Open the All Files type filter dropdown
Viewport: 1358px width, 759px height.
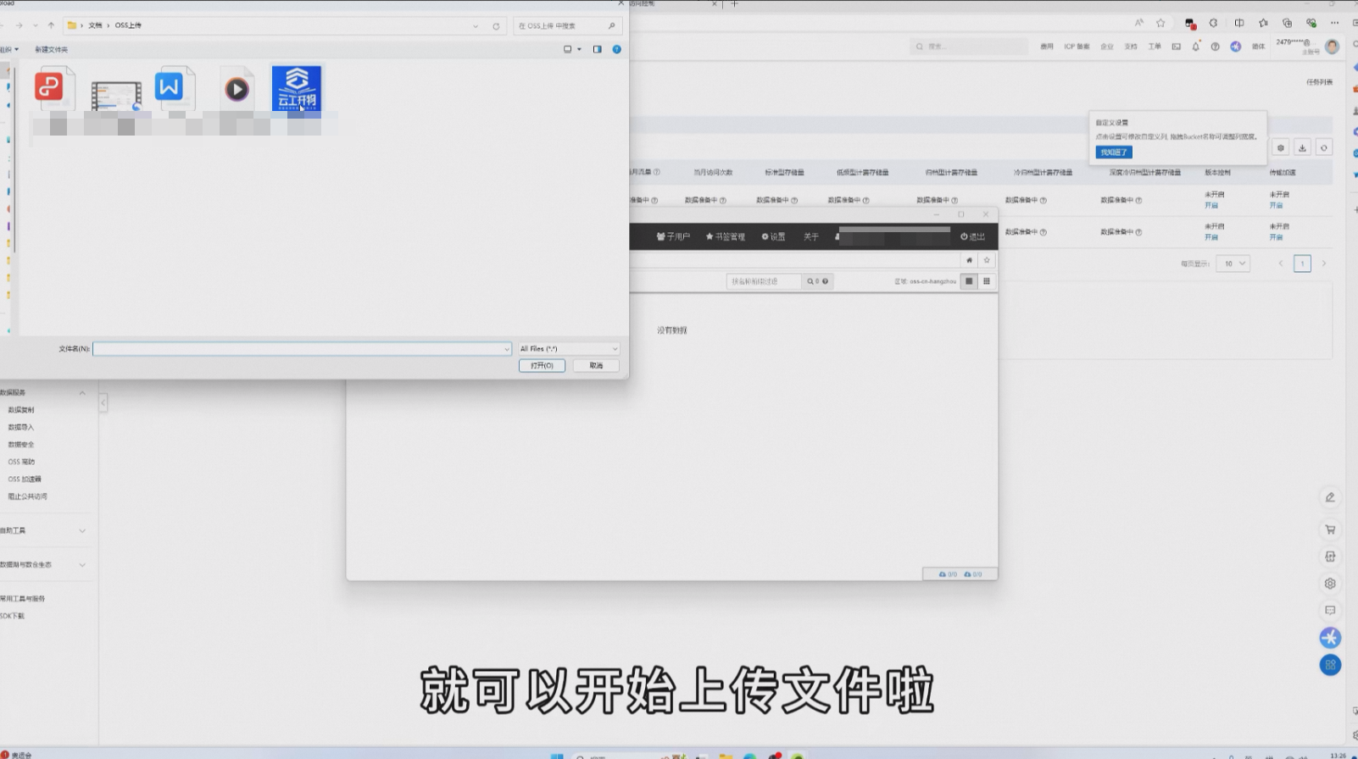click(569, 349)
